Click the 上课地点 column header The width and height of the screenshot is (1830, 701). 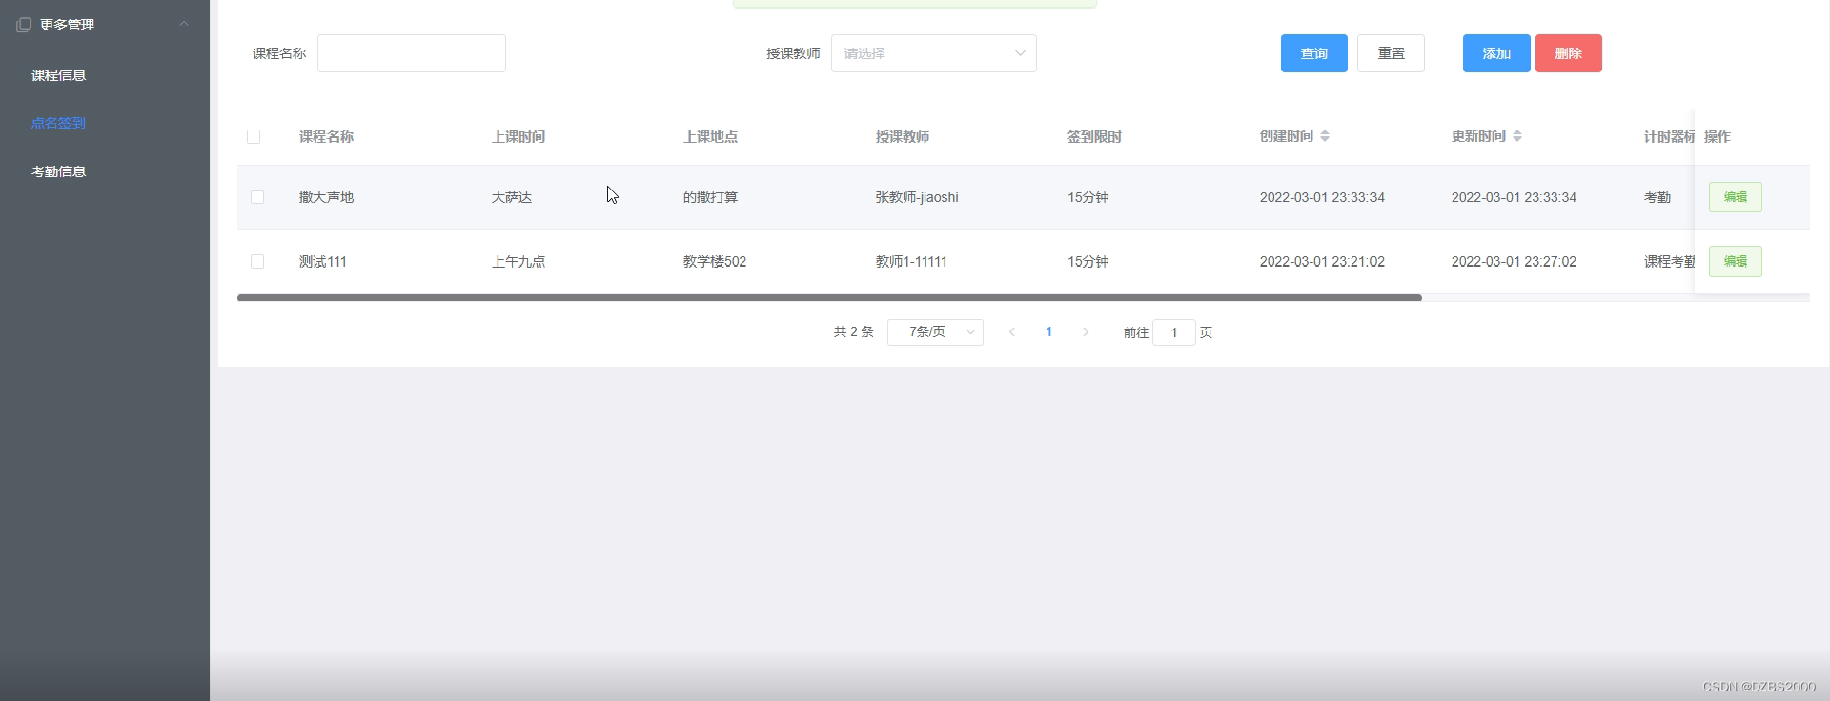(x=710, y=136)
